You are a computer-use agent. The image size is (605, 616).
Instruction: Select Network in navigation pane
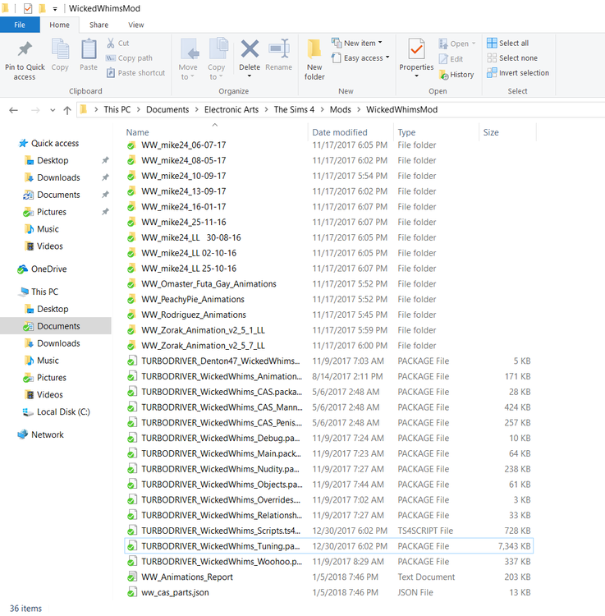point(40,434)
